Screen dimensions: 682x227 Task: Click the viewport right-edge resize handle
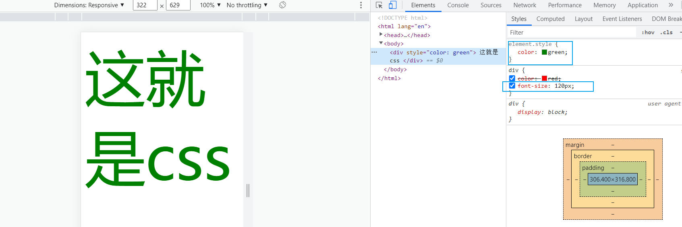248,190
